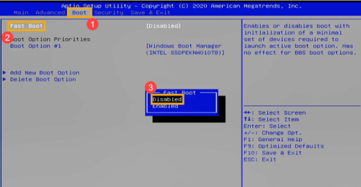Click the Select Screen key hint

tap(275, 113)
